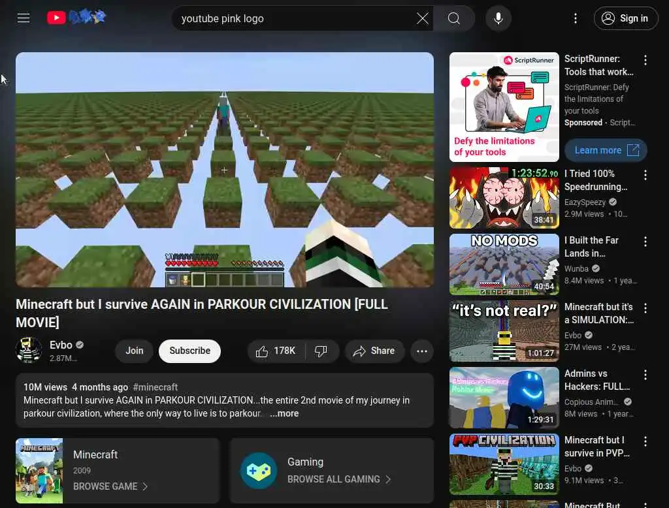Click EazySpeezy channel name

click(x=585, y=202)
